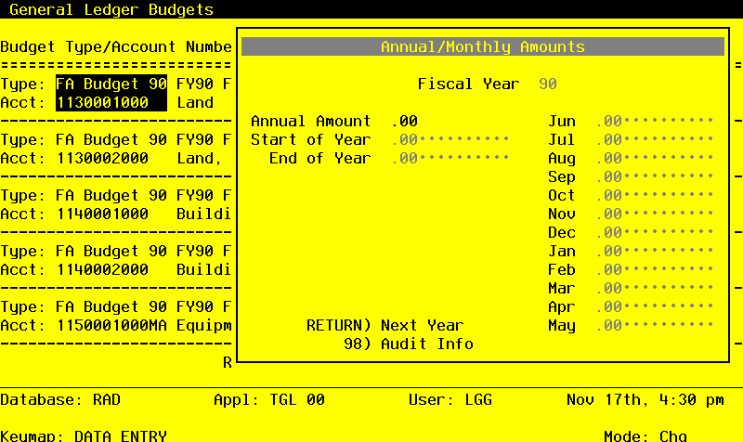743x442 pixels.
Task: Select the Nov monthly amount field
Action: click(655, 214)
